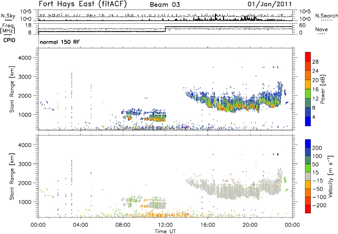Click the light green 15–50 velocity colorbar segment
The width and height of the screenshot is (338, 234).
[308, 168]
